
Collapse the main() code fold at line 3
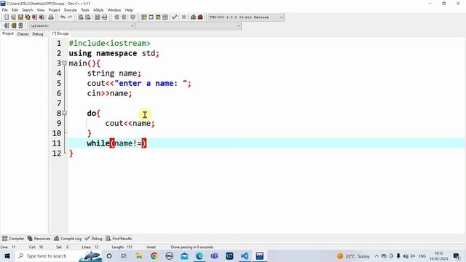click(x=65, y=63)
